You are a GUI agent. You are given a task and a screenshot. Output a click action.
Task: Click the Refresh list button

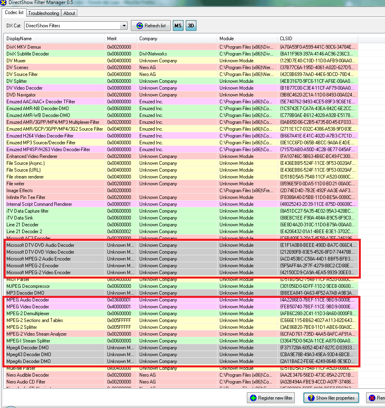(x=151, y=25)
